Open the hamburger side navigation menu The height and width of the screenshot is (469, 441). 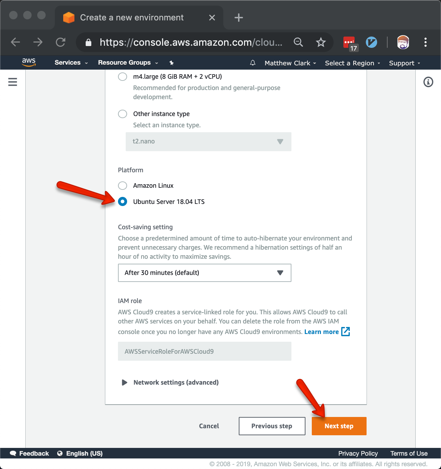point(13,82)
